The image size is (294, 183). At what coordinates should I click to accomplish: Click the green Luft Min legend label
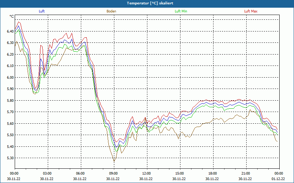[181, 11]
